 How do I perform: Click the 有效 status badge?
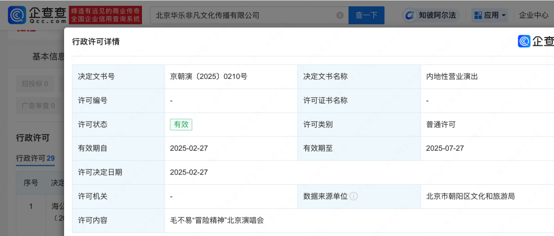(181, 124)
